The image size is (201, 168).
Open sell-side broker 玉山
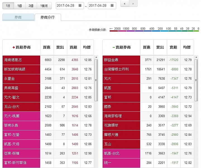coord(121,144)
